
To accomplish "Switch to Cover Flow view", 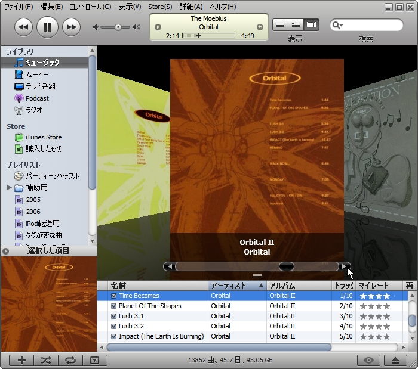I will click(x=311, y=25).
